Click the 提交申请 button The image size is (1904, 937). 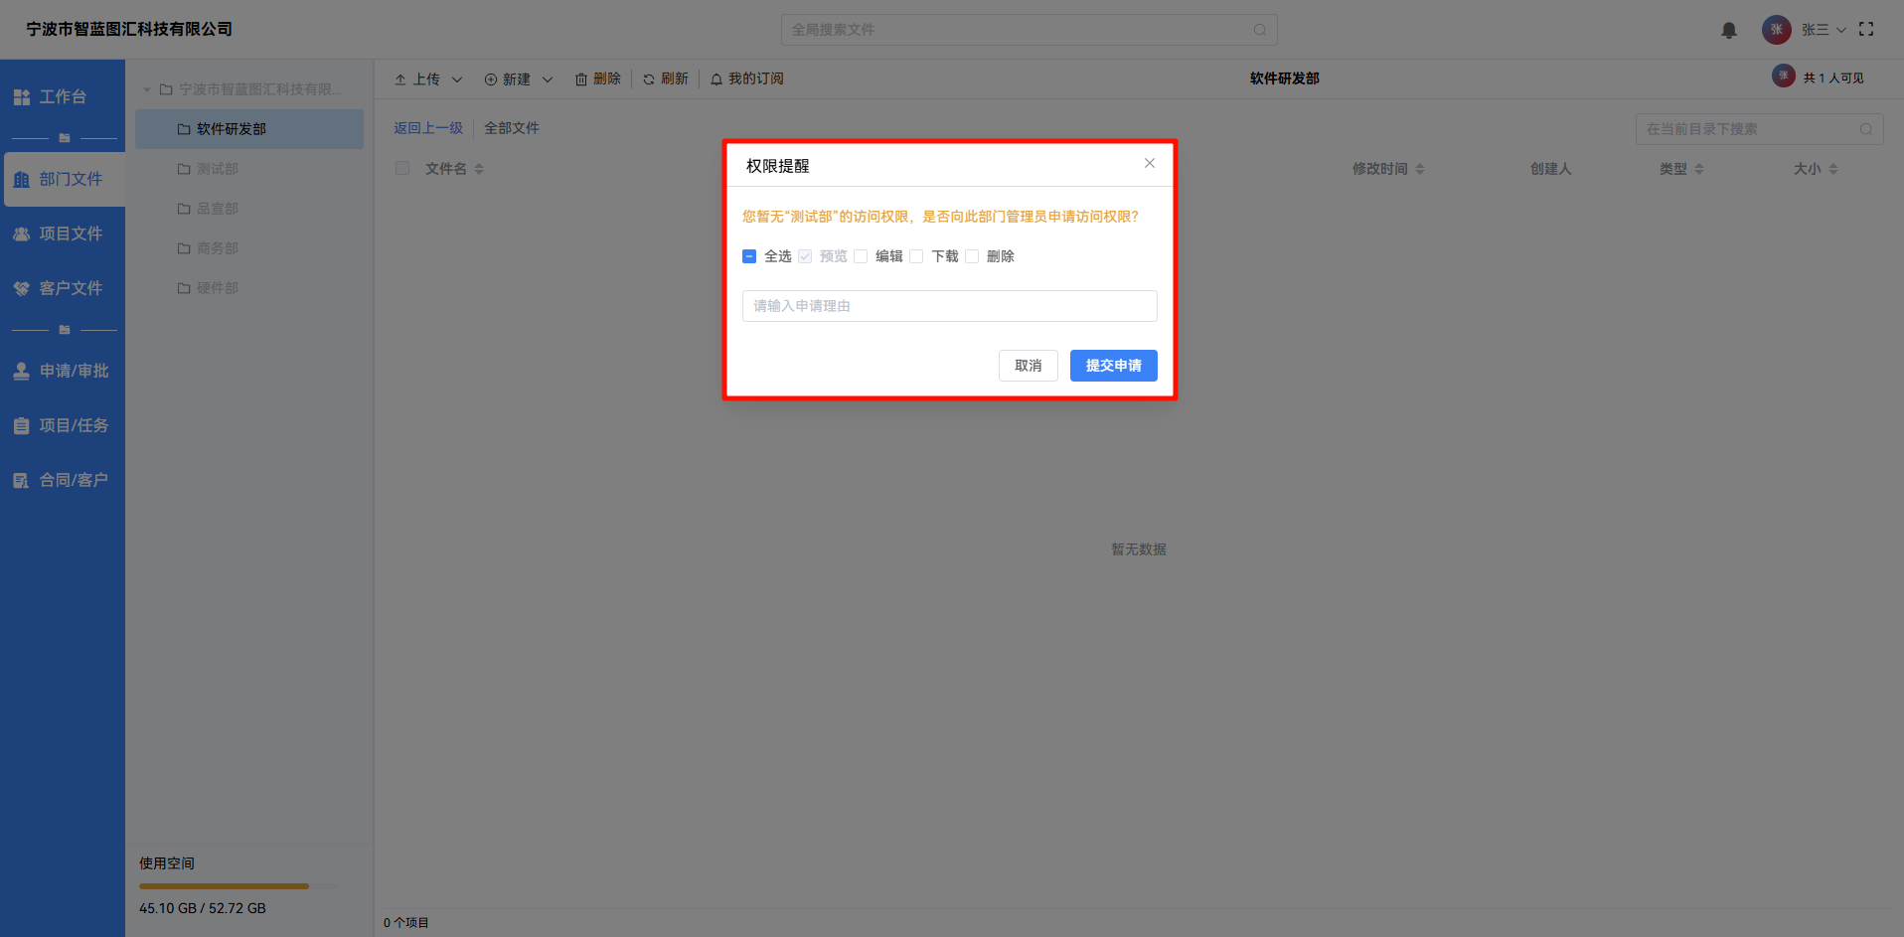[1113, 366]
